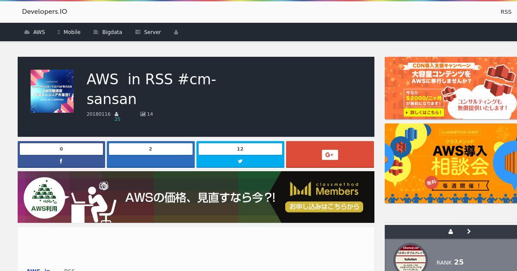Open the tututen author avatar

(x=411, y=258)
